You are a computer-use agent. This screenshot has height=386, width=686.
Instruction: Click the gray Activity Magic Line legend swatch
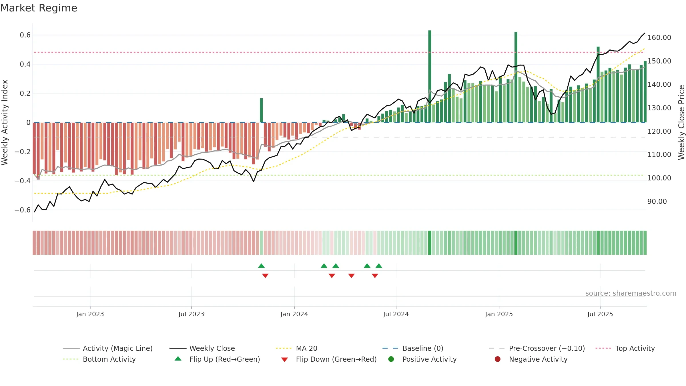click(x=71, y=348)
